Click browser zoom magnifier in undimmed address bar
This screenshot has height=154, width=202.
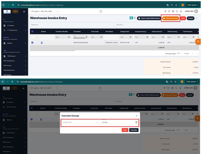172,5
